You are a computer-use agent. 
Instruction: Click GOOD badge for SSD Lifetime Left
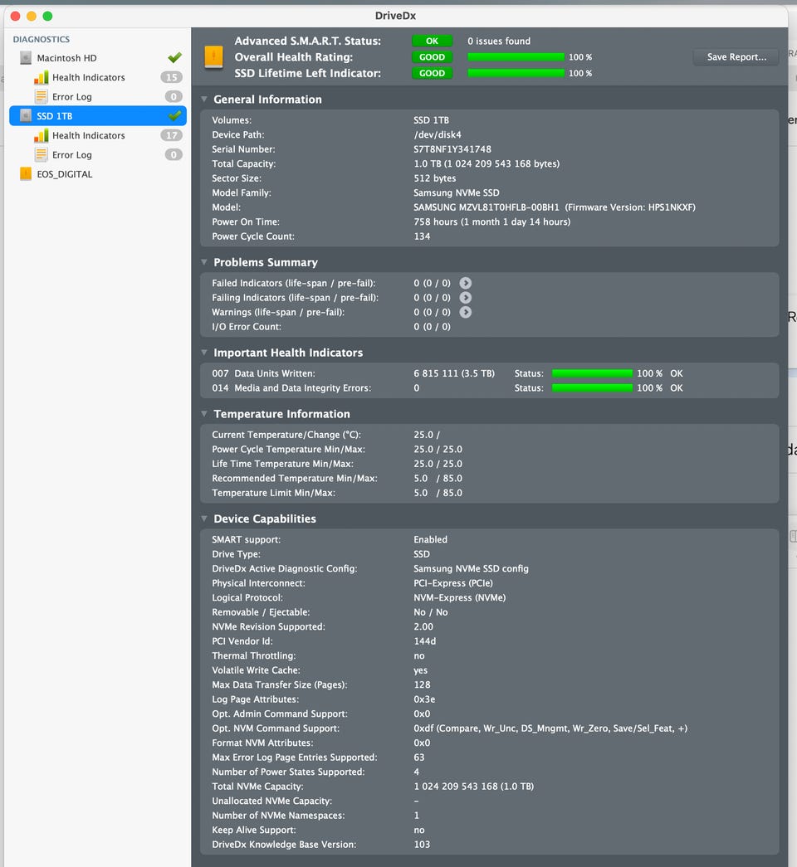432,73
